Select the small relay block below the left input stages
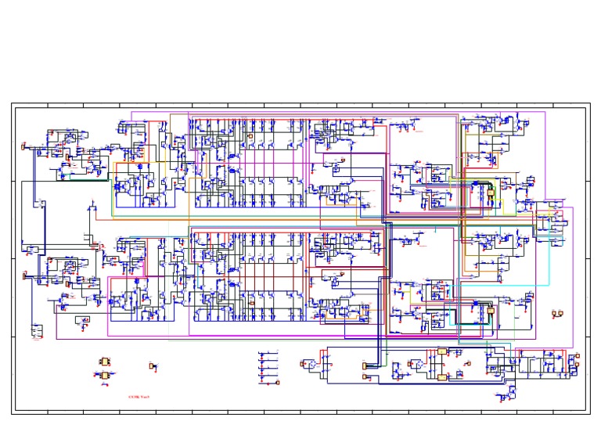 (x=37, y=331)
